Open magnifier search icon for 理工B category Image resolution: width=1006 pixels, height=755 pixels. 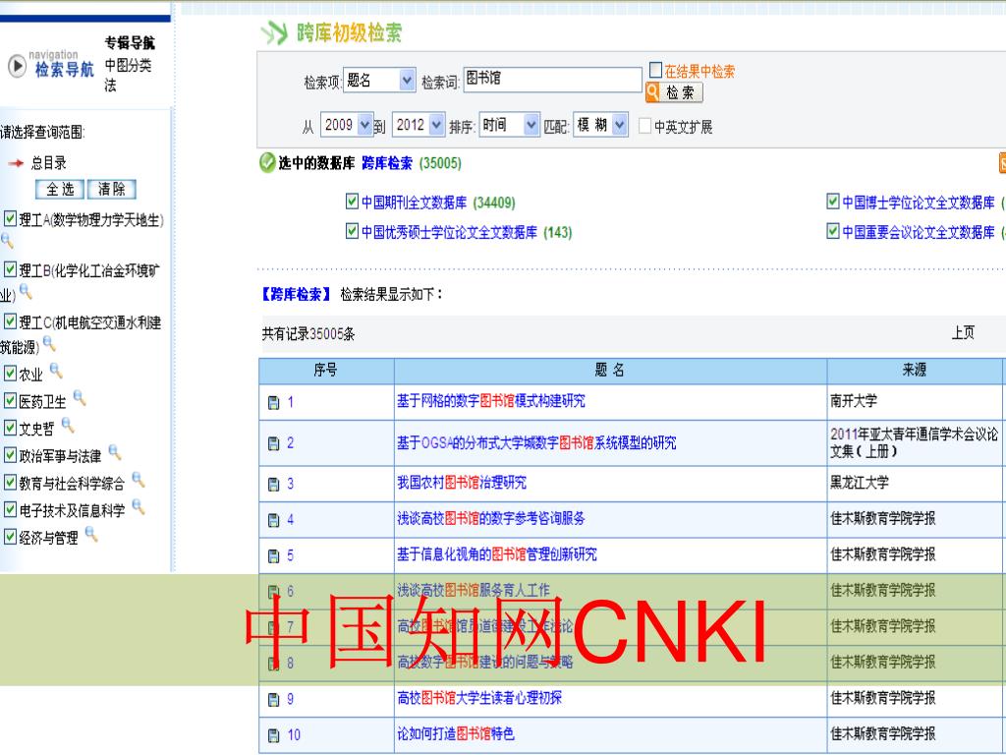26,292
